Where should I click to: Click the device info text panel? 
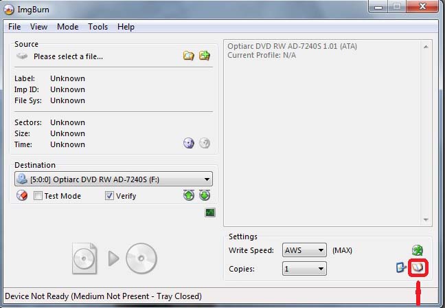click(328, 133)
